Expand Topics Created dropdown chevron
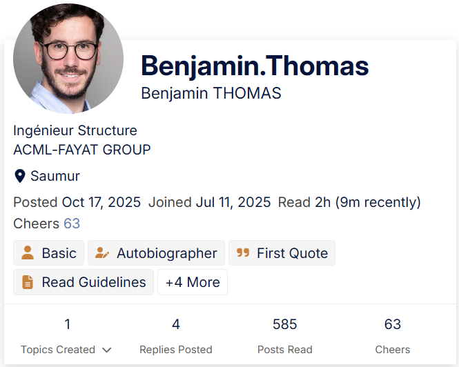Screen dimensions: 459x367 tap(106, 350)
